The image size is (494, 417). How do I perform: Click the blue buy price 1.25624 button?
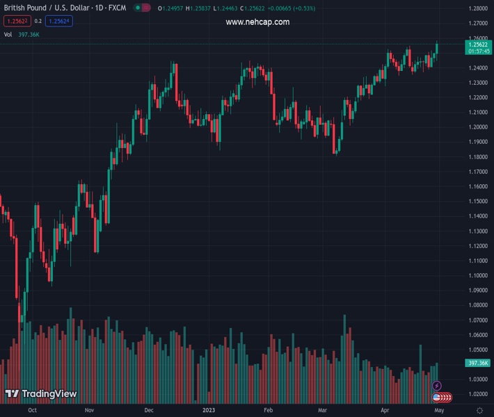click(59, 21)
